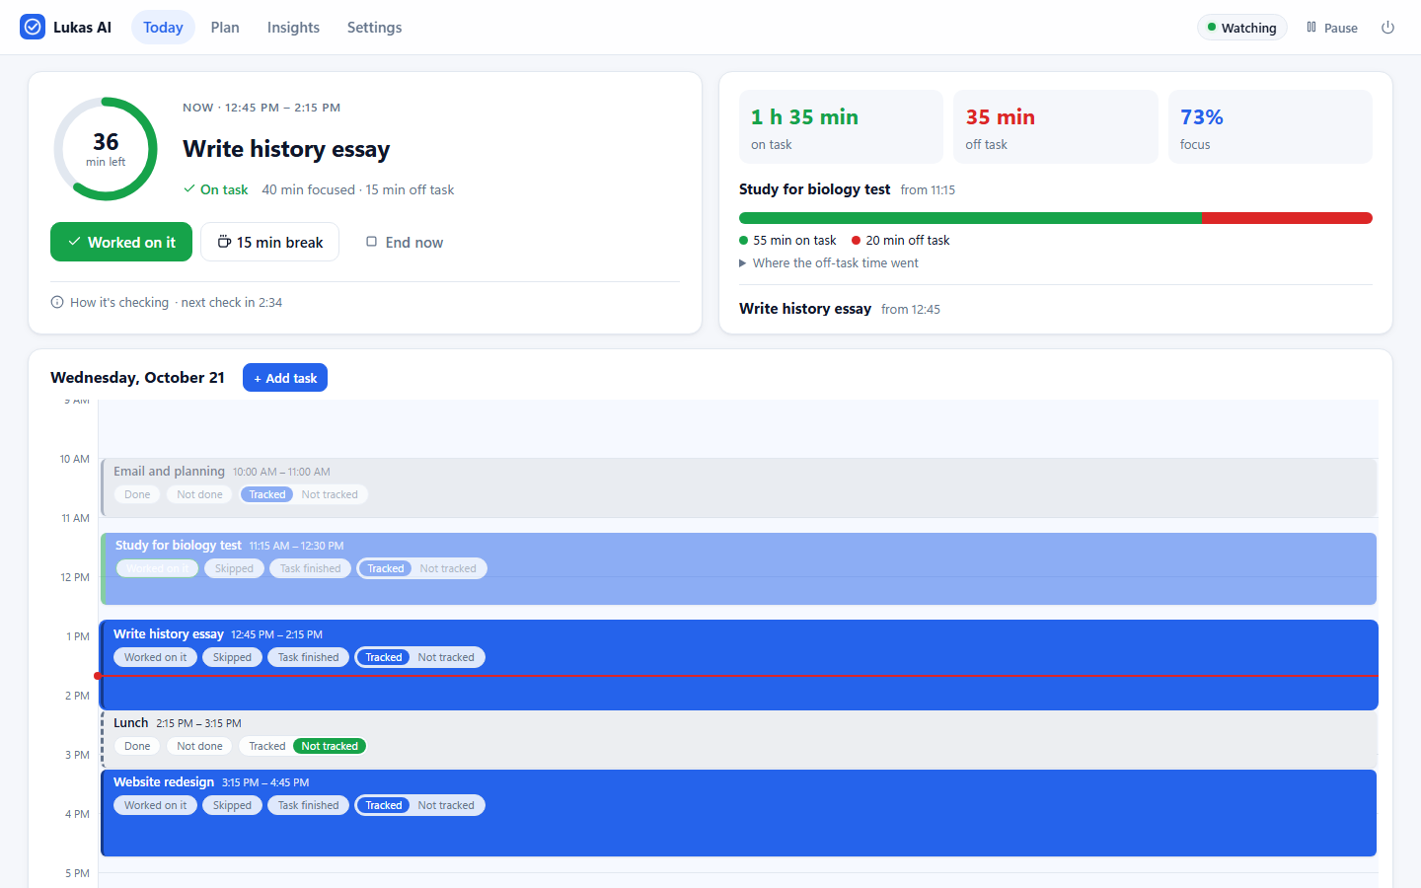Mark Study for biology test as Skipped
1421x888 pixels.
(234, 568)
